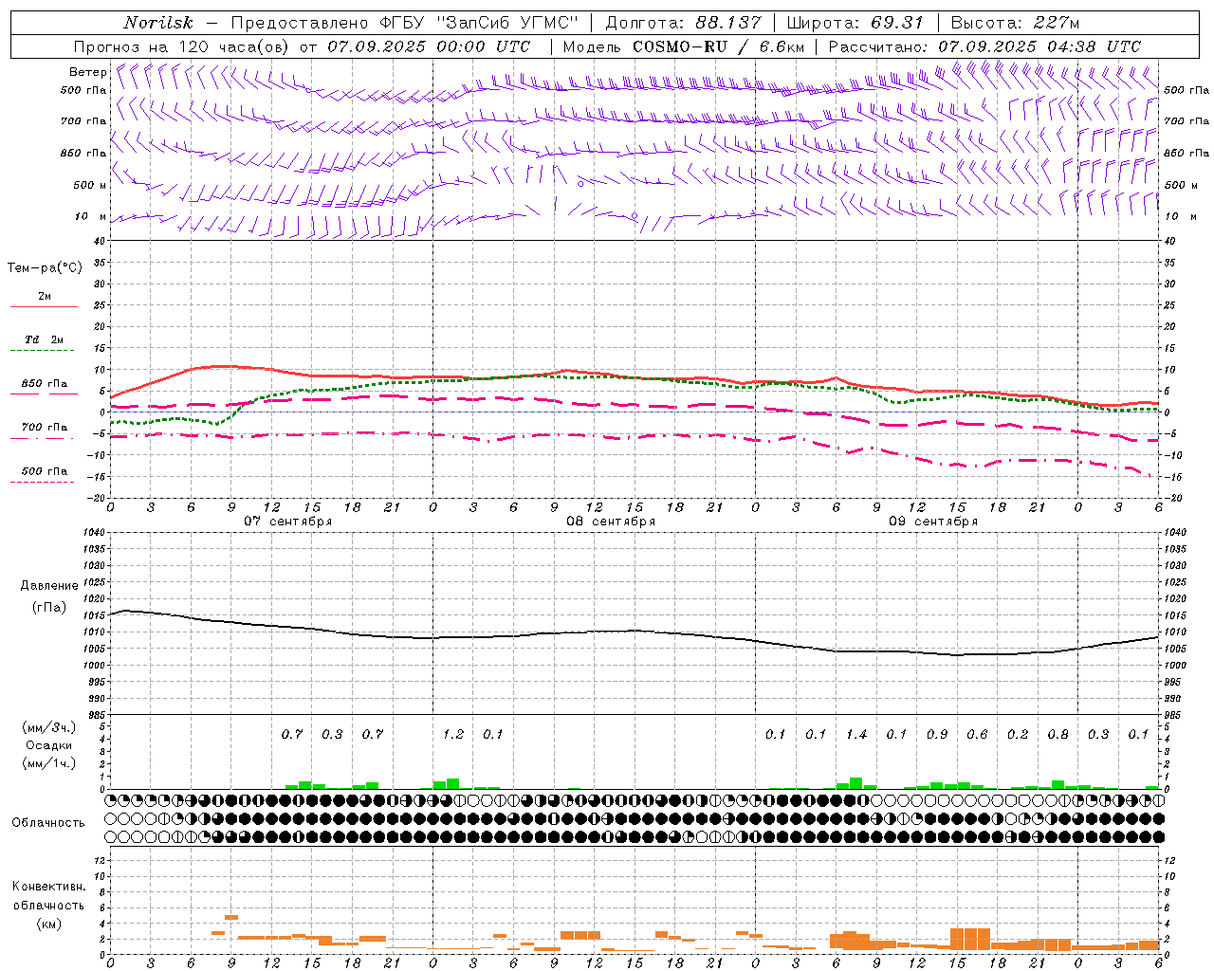This screenshot has width=1214, height=971.
Task: Click the 1.2 precipitation amount value
Action: pyautogui.click(x=453, y=734)
